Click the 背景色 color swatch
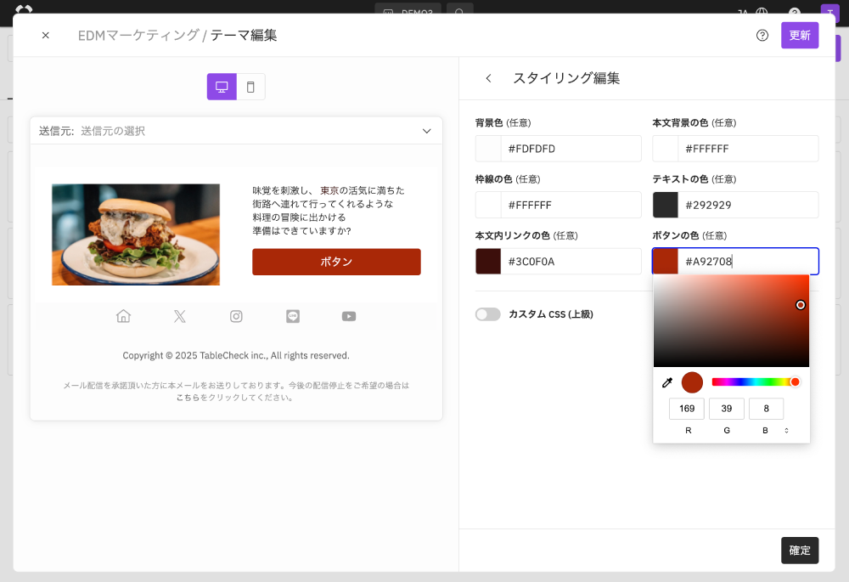The height and width of the screenshot is (582, 849). click(488, 149)
